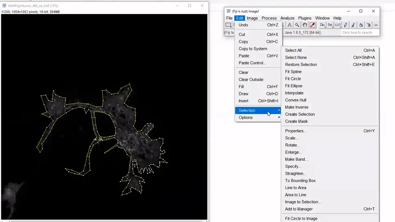Select the Color picker eyedropper tool
Image resolution: width=395 pixels, height=222 pixels.
(313, 25)
